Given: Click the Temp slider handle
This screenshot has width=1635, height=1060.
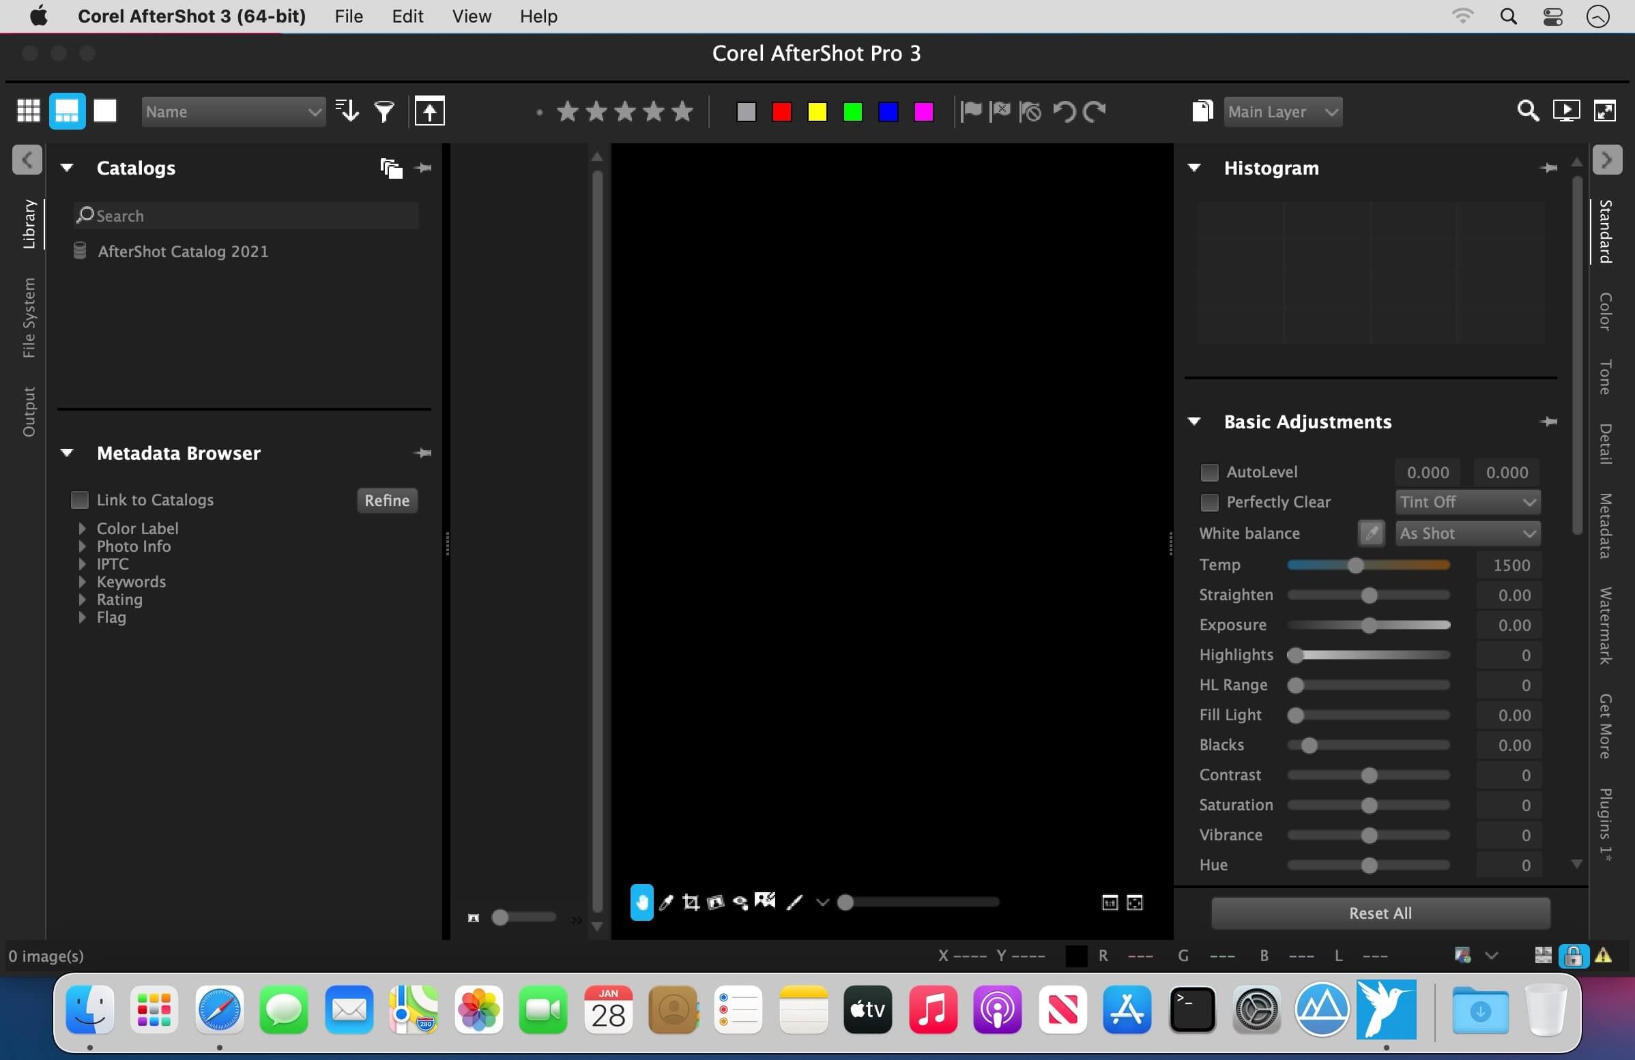Looking at the screenshot, I should point(1355,565).
